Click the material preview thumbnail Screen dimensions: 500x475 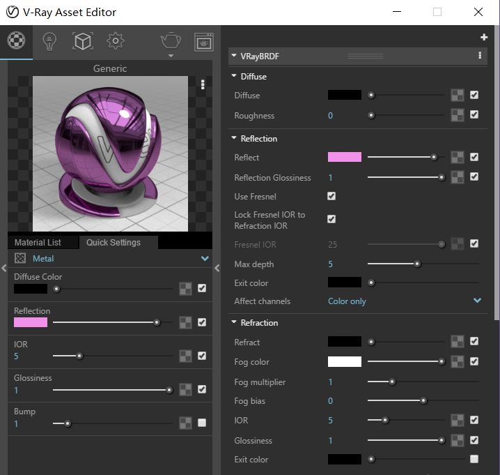pos(110,153)
